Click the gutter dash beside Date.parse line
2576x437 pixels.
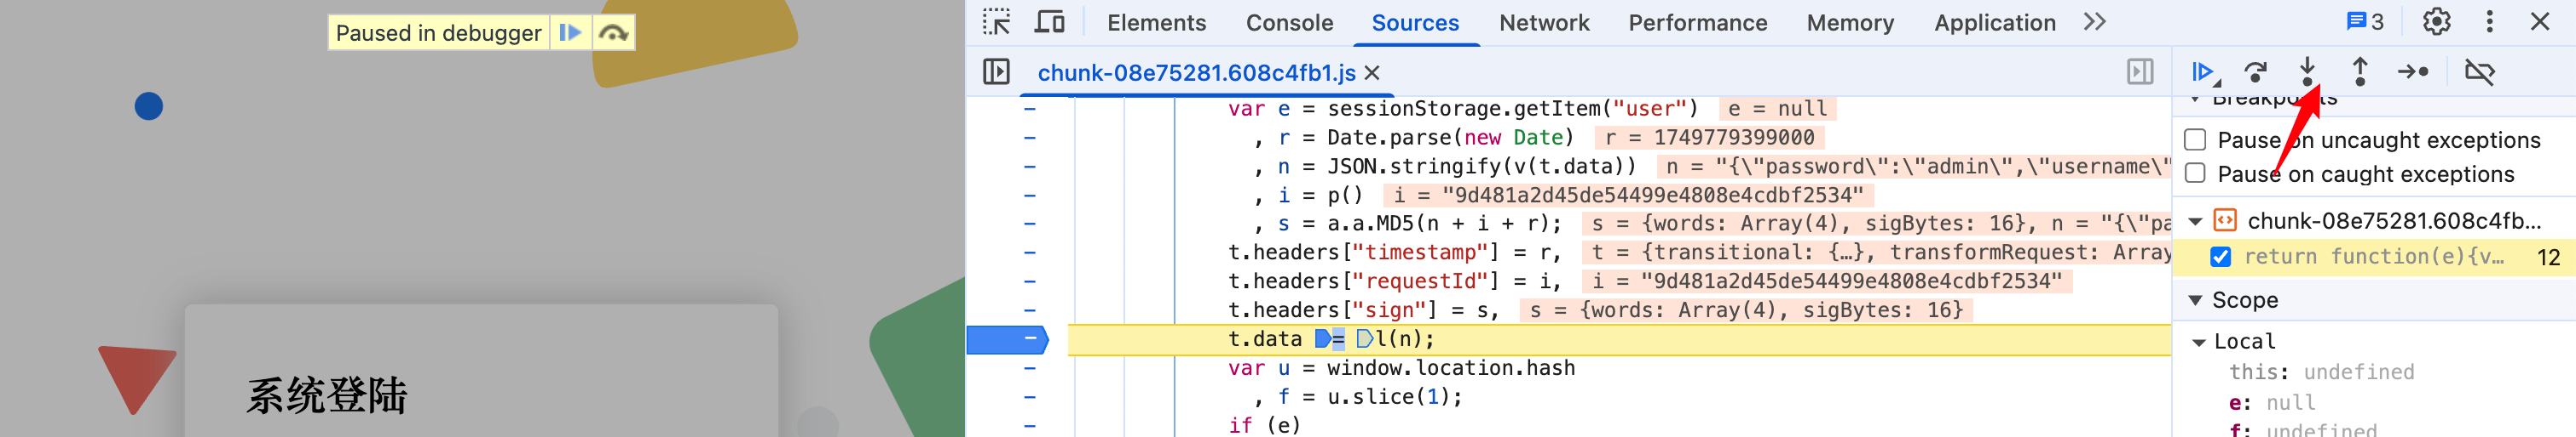pyautogui.click(x=1030, y=138)
